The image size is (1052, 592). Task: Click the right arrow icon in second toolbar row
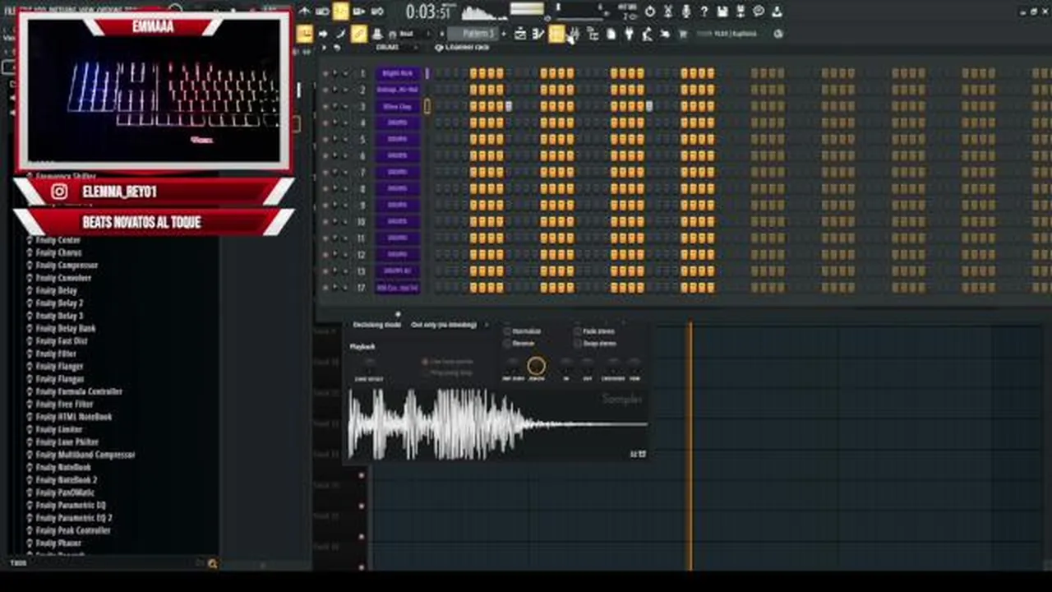[322, 34]
